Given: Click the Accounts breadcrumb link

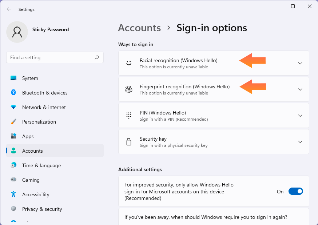Looking at the screenshot, I should (139, 28).
